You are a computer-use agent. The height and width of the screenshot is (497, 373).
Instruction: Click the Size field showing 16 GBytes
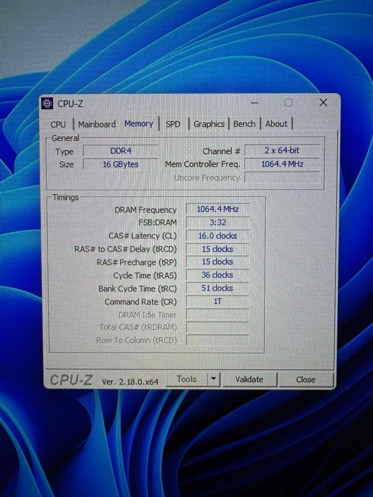coord(121,164)
